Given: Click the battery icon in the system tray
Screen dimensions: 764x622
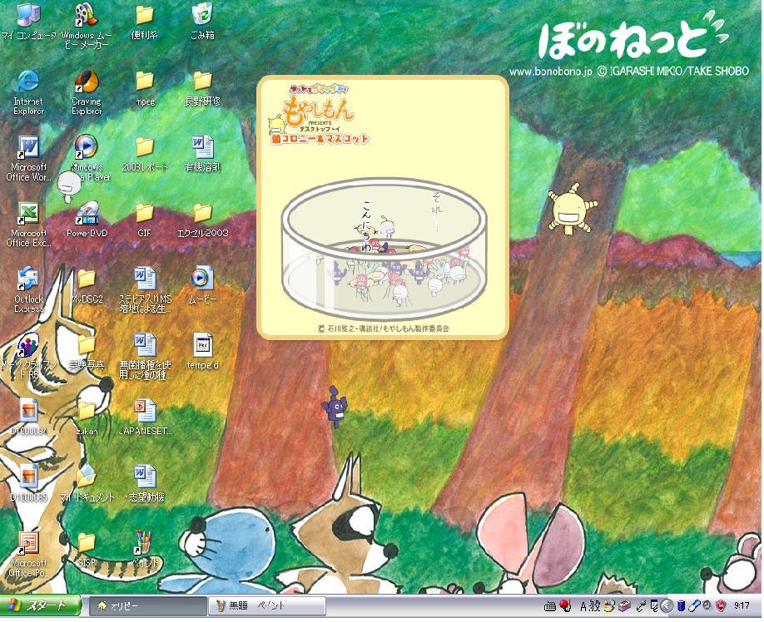Looking at the screenshot, I should tap(681, 606).
